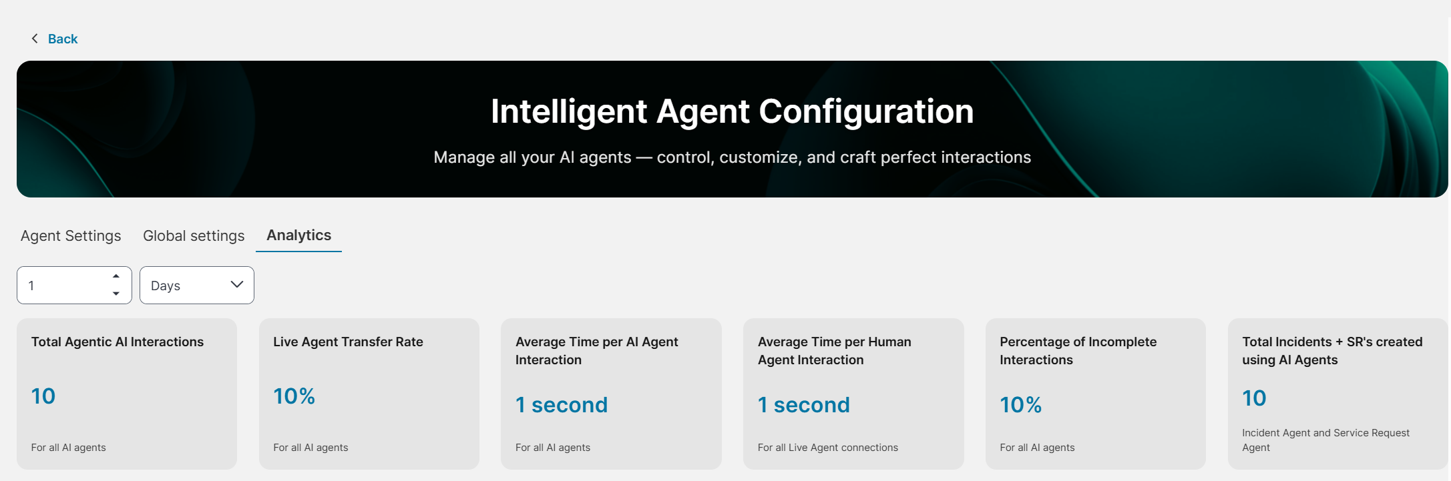Image resolution: width=1451 pixels, height=481 pixels.
Task: Click the Average Time per AI Agent Interaction title
Action: pyautogui.click(x=596, y=350)
